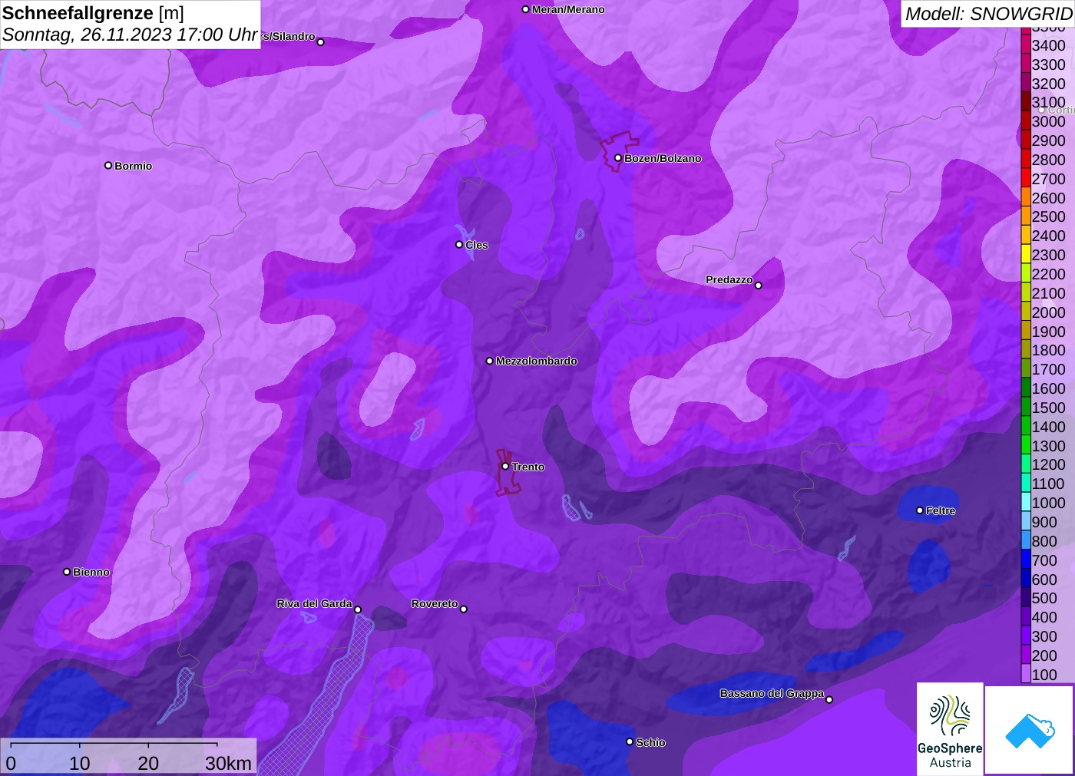1075x776 pixels.
Task: Select the Mezzolombardo marker dot
Action: (x=490, y=361)
